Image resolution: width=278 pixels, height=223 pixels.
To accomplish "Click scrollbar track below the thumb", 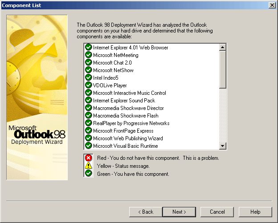I will click(222, 115).
